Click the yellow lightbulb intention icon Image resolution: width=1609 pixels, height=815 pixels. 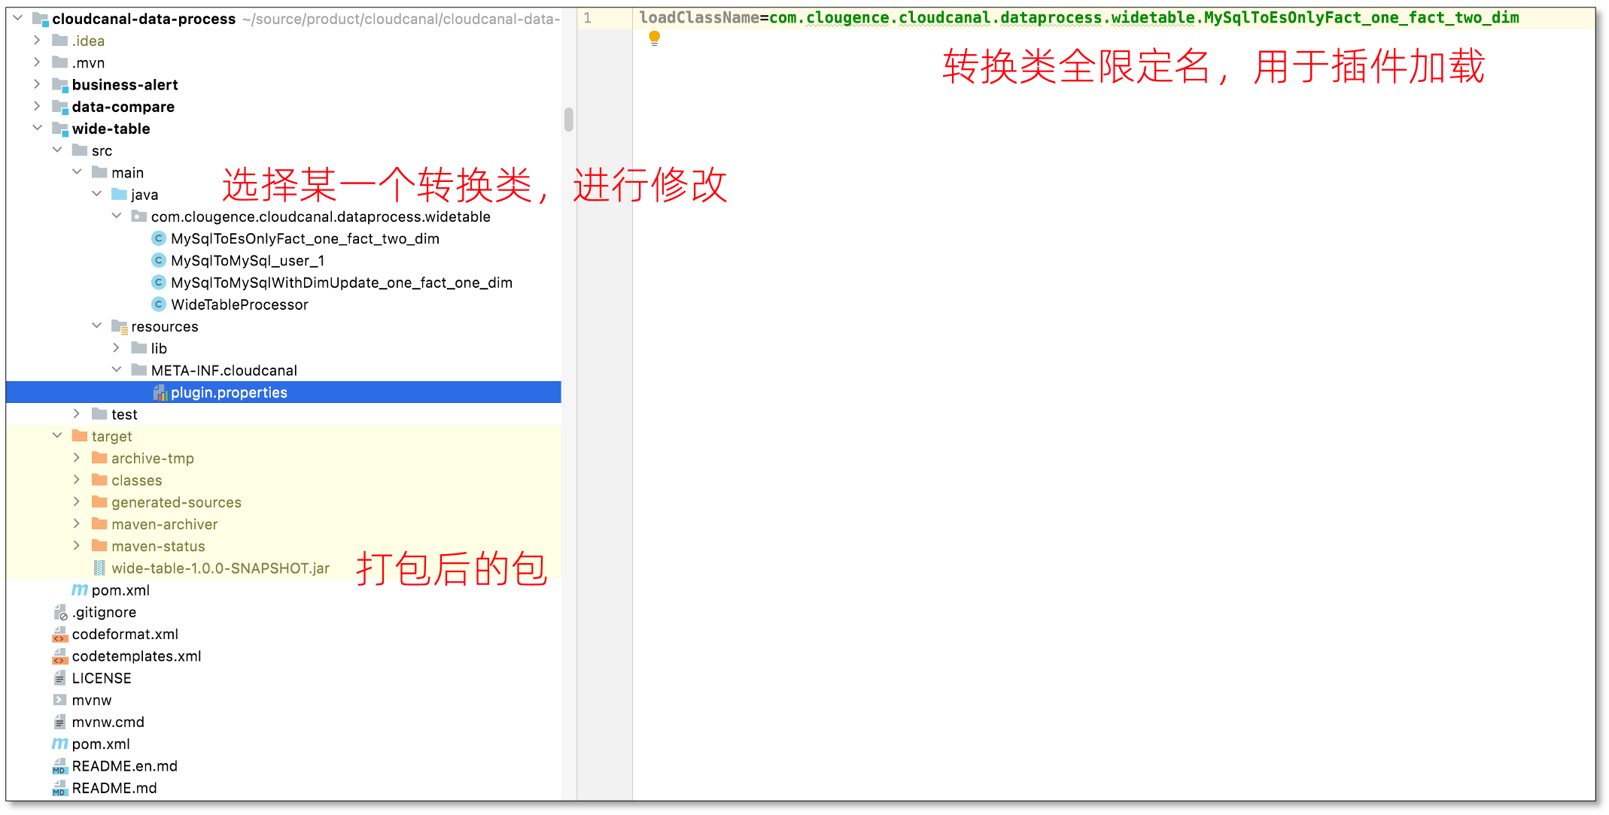point(654,38)
